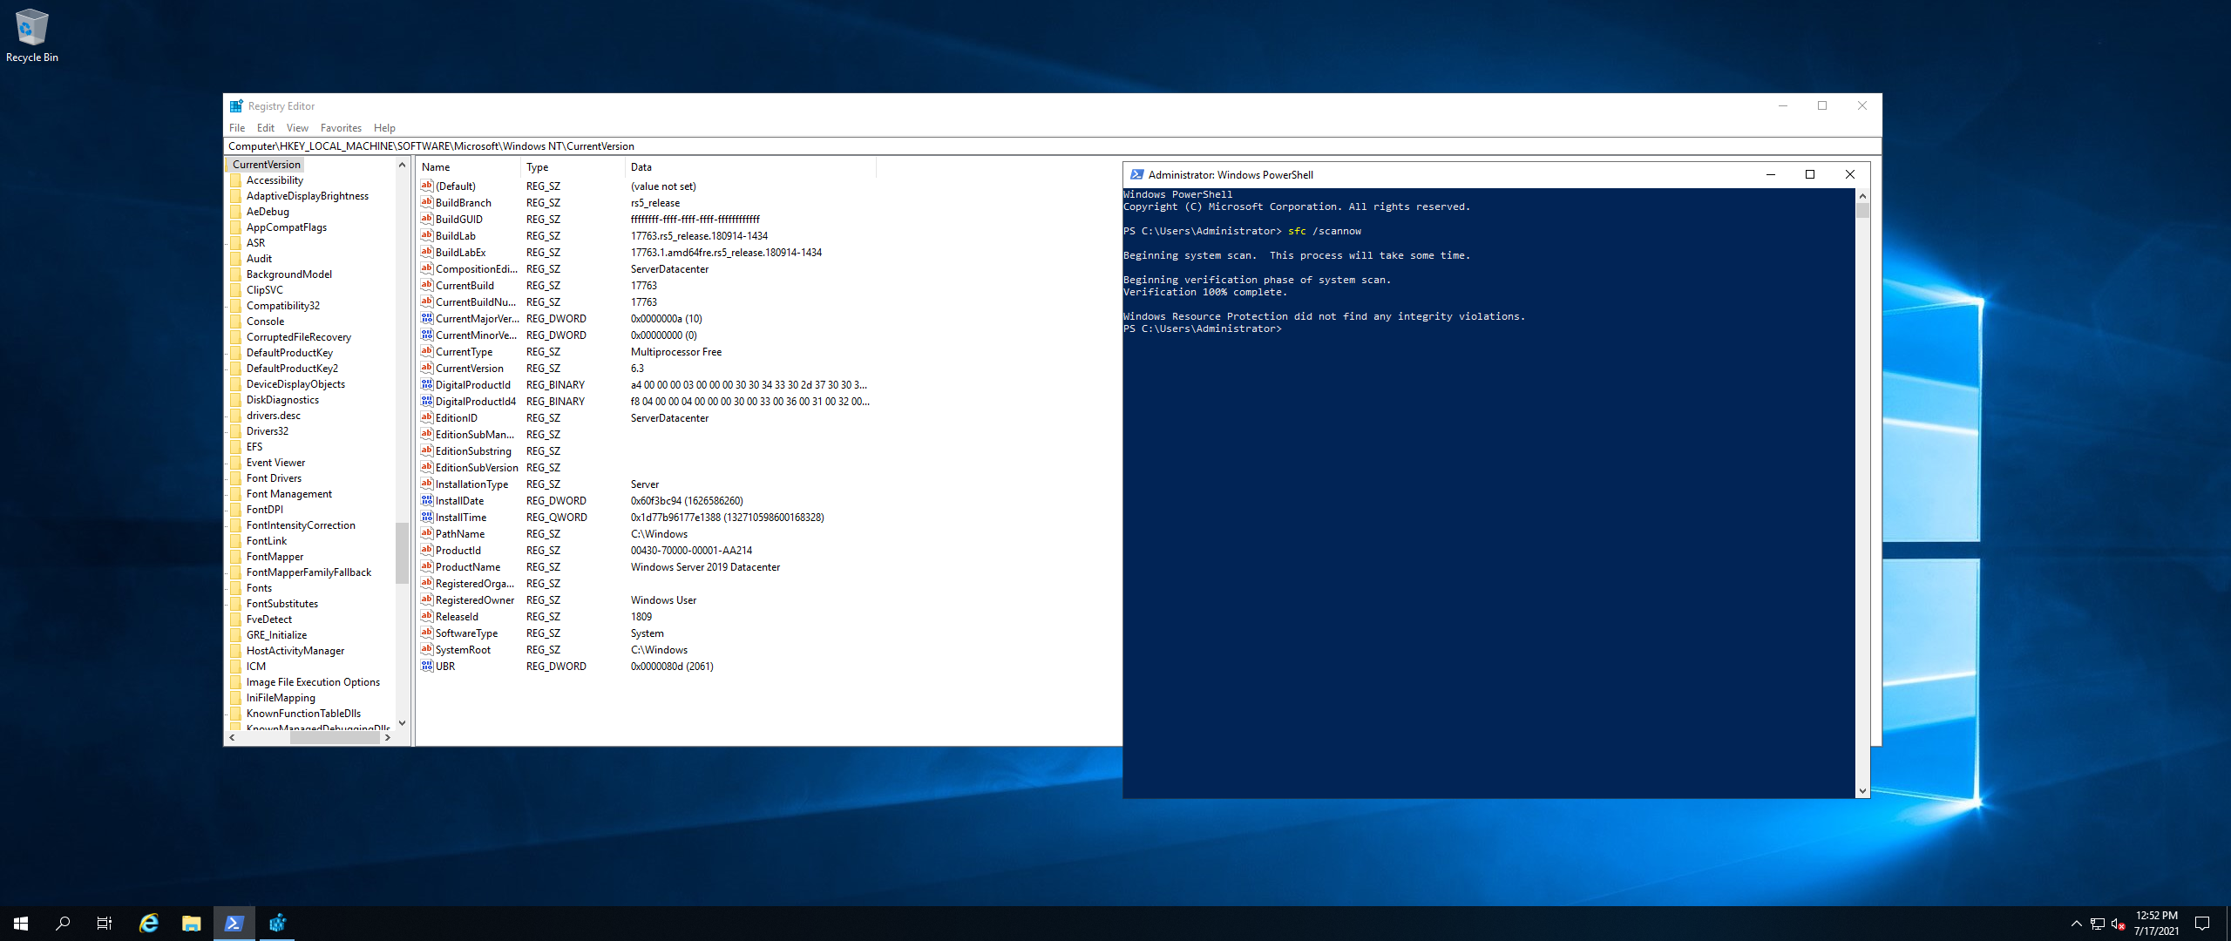
Task: Click the Audit key folder icon
Action: coord(236,259)
